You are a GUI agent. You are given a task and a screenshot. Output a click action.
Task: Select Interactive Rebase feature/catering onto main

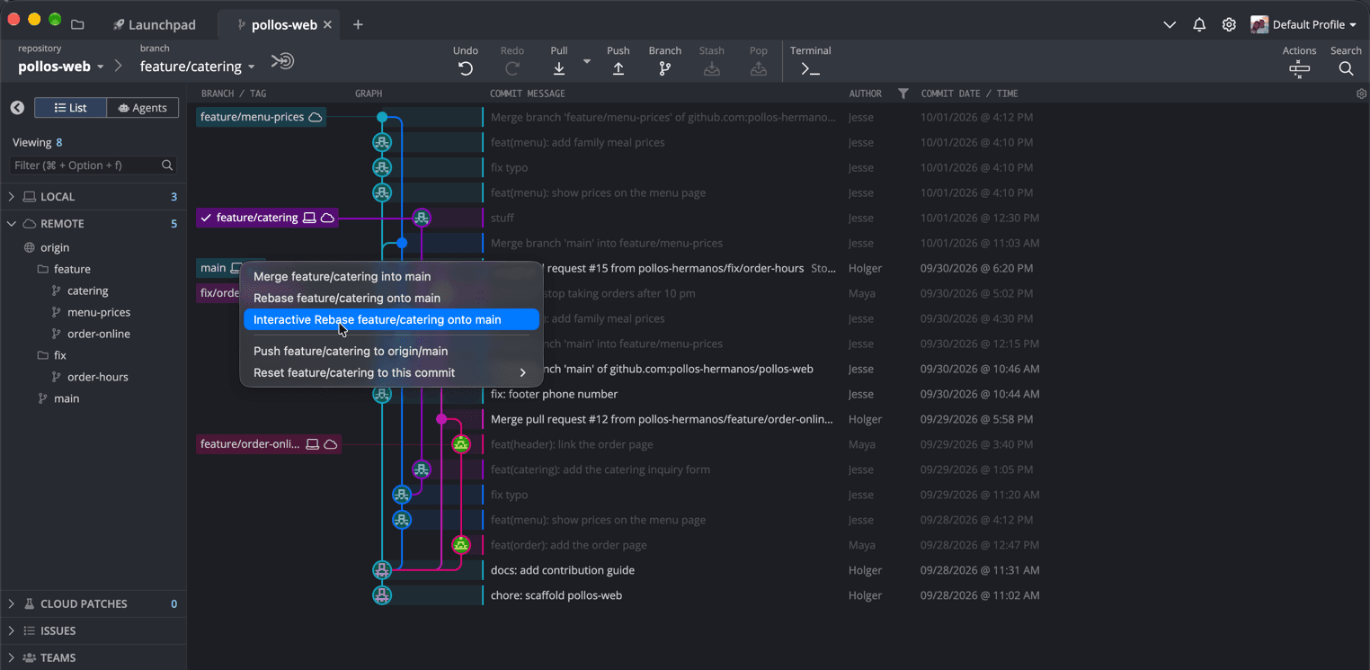pos(391,319)
